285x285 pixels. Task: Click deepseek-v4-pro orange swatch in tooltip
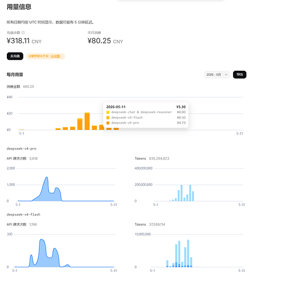pyautogui.click(x=108, y=123)
